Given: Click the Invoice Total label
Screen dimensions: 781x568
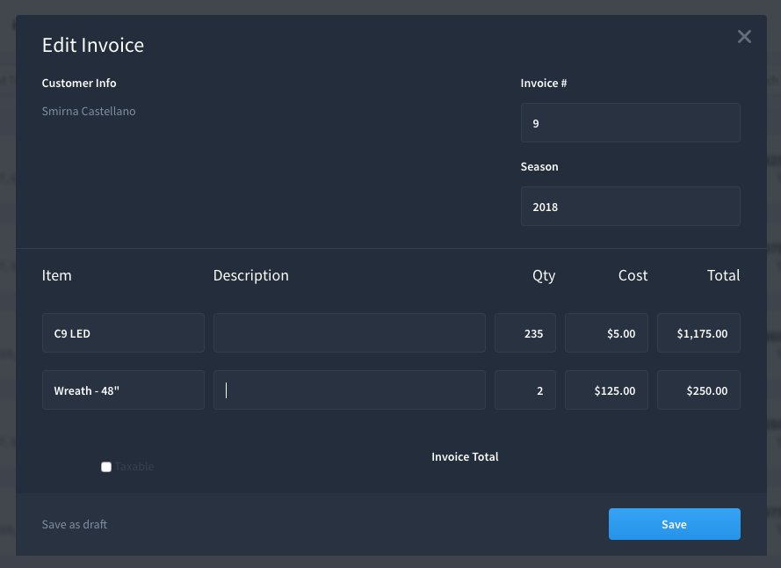Looking at the screenshot, I should coord(465,457).
